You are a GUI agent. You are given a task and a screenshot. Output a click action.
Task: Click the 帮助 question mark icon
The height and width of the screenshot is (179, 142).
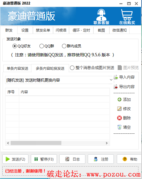click(125, 159)
